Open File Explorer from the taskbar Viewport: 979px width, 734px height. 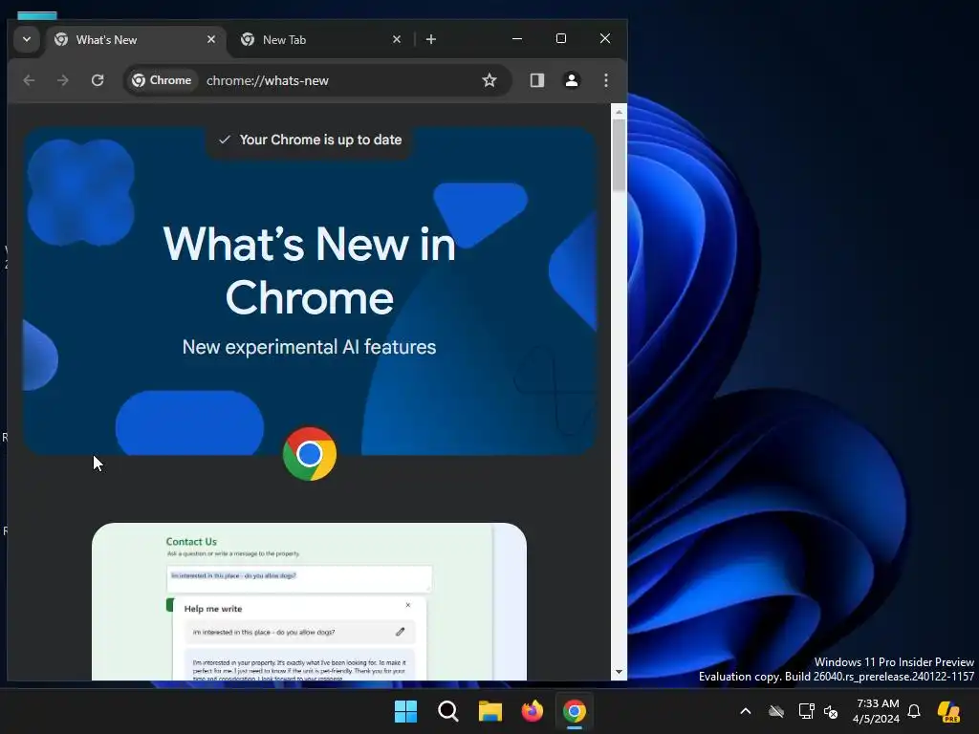pos(490,711)
